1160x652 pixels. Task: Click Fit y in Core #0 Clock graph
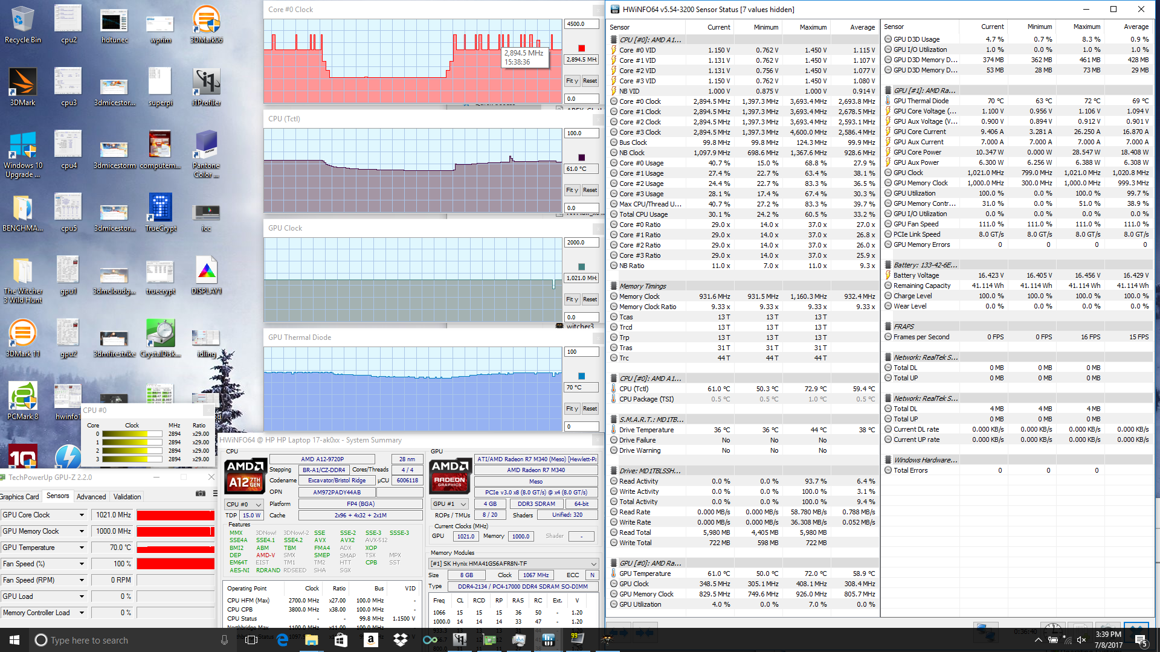572,81
